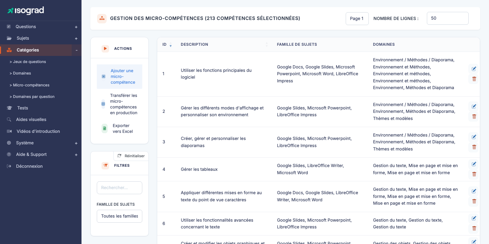489x244 pixels.
Task: Click 'Créer, gérer et personnaliser les diaporamas'
Action: [x=213, y=142]
